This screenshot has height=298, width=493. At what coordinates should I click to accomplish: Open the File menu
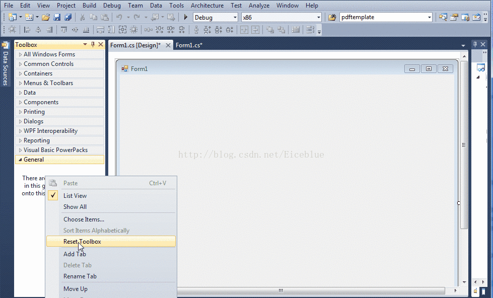[9, 6]
